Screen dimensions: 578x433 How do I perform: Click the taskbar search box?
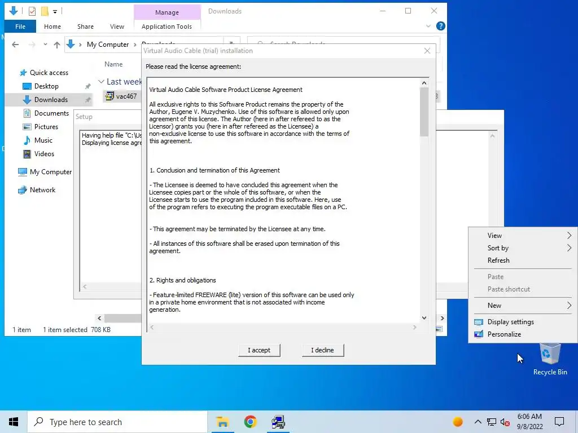tap(117, 422)
